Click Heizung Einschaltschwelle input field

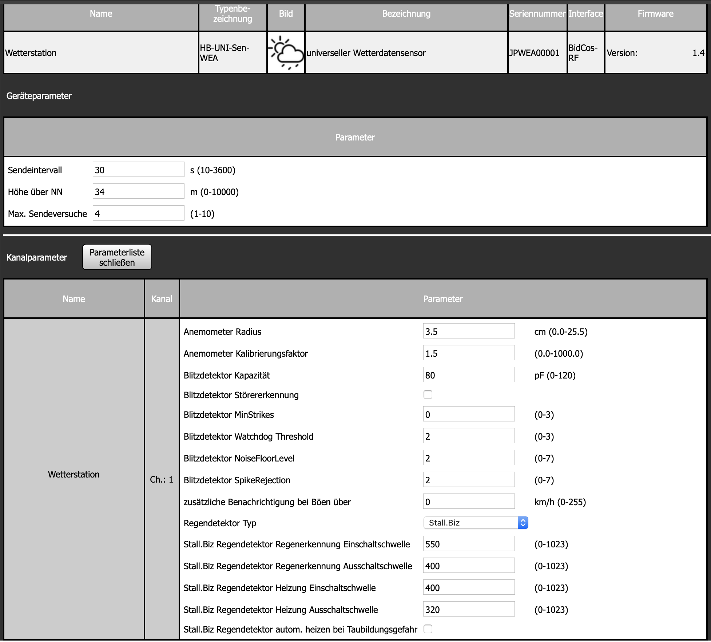click(x=469, y=587)
